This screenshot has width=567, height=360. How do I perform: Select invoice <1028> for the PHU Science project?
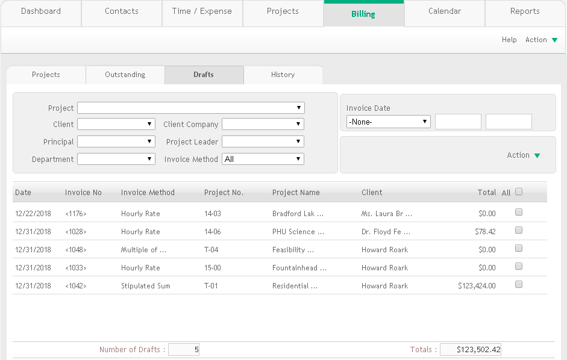pos(518,229)
